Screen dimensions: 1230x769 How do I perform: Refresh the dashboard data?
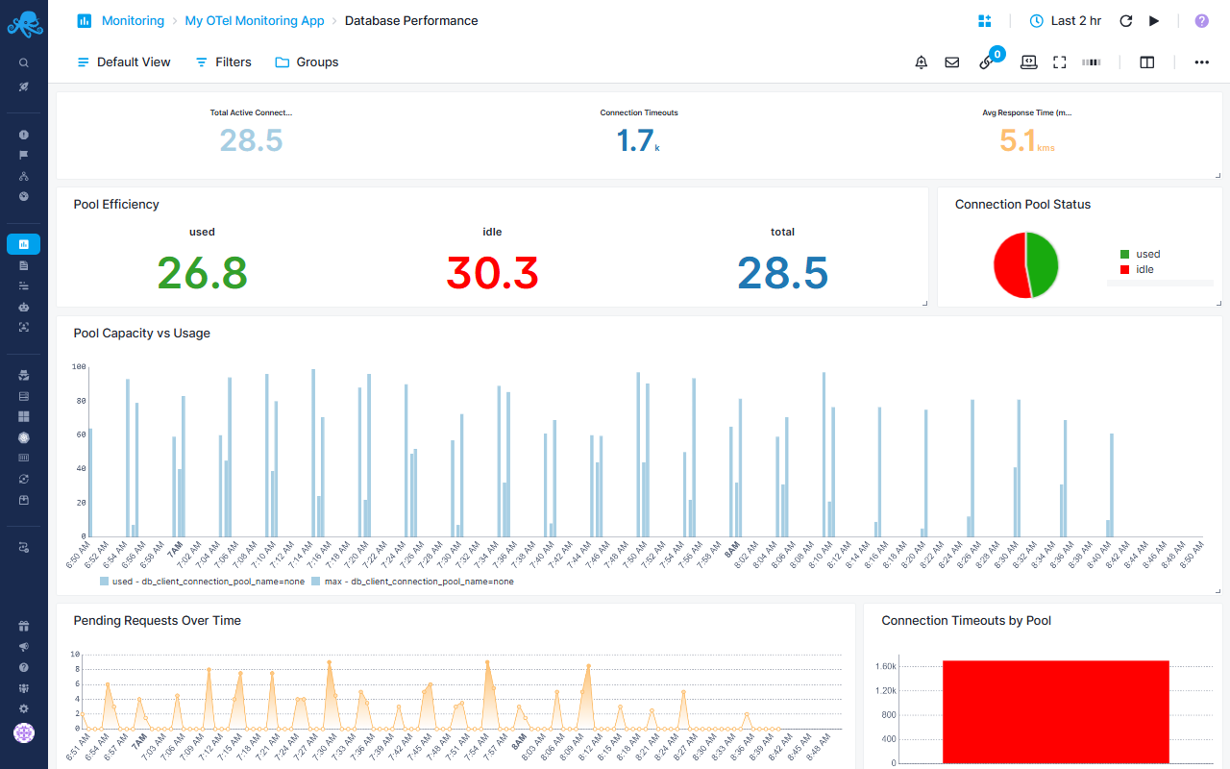[x=1125, y=20]
